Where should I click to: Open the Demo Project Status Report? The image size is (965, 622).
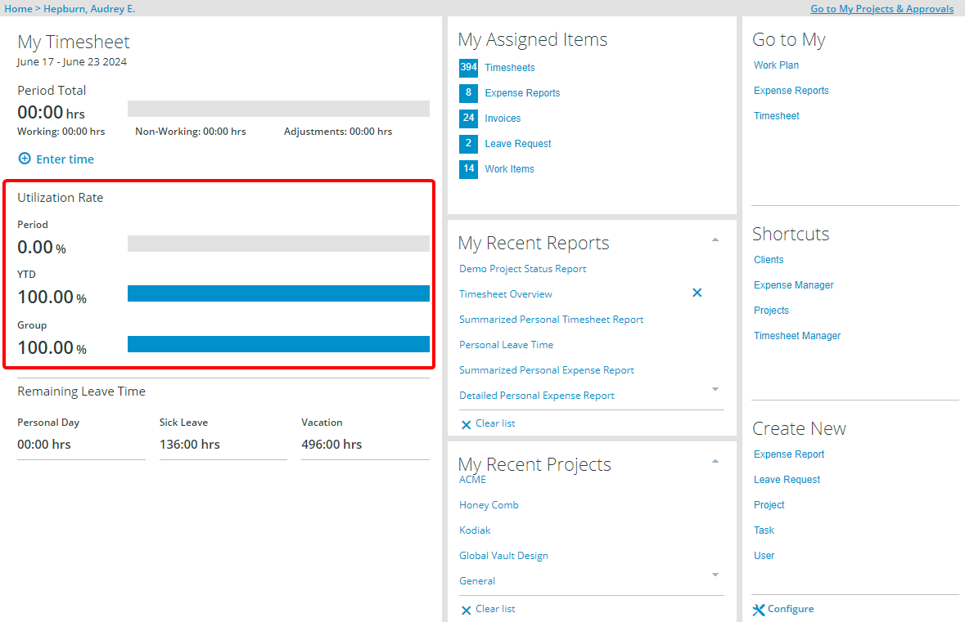522,269
